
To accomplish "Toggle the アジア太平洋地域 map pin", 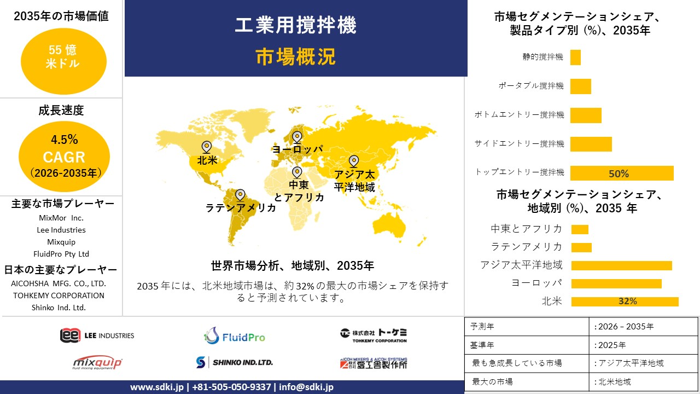I will 354,161.
